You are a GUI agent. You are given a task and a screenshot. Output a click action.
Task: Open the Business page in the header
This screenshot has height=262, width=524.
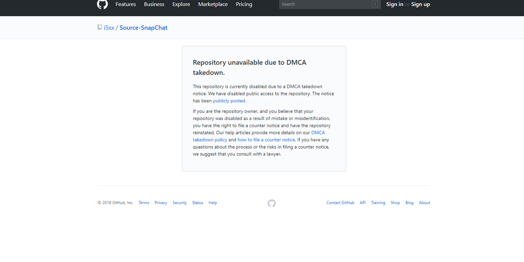[x=154, y=4]
